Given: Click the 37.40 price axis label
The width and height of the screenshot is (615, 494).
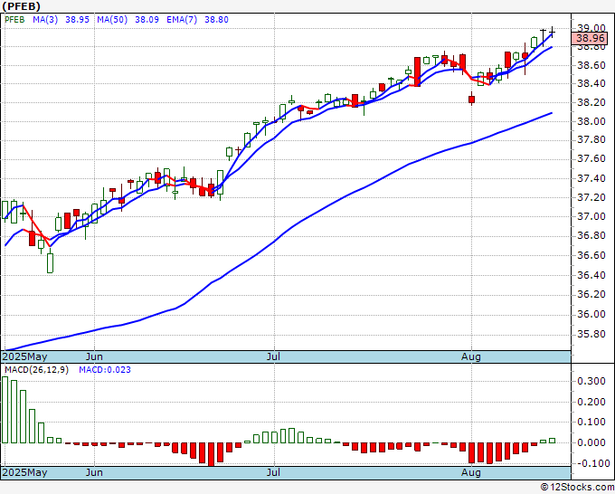Looking at the screenshot, I should coord(591,178).
